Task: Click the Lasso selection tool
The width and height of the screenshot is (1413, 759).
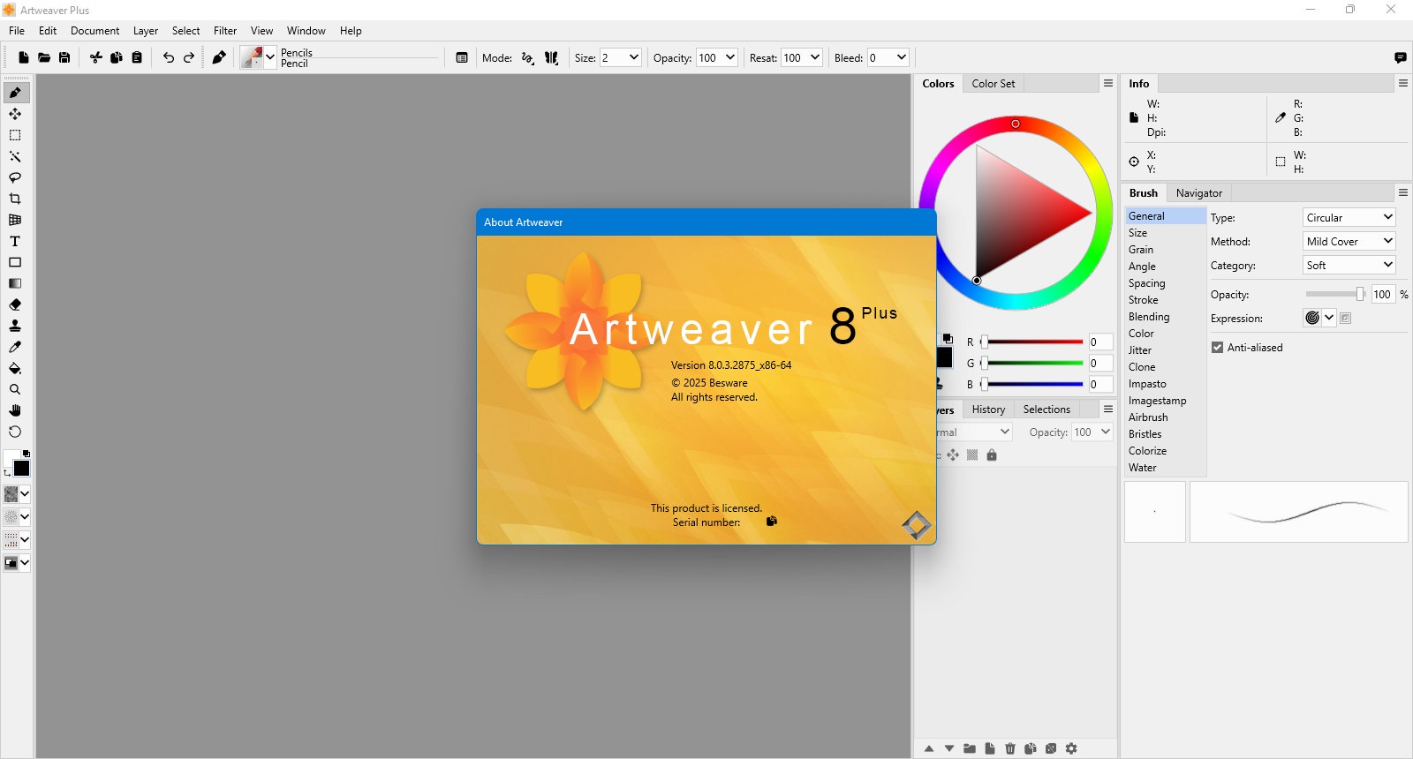Action: tap(15, 177)
